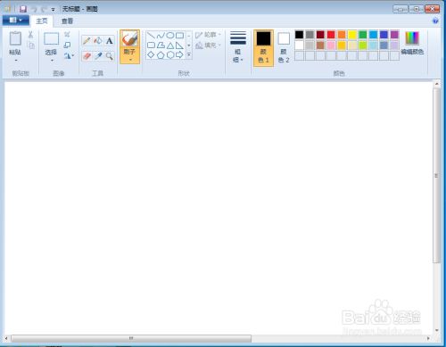Select the Fill with color bucket tool
The height and width of the screenshot is (347, 446).
tap(98, 41)
